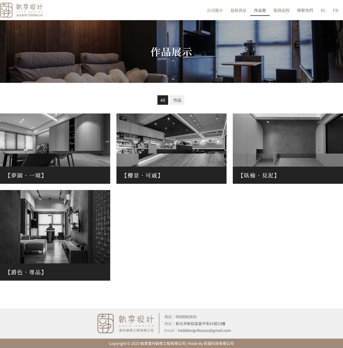Open 服務流程 in the navigation bar
This screenshot has width=343, height=348.
[281, 11]
